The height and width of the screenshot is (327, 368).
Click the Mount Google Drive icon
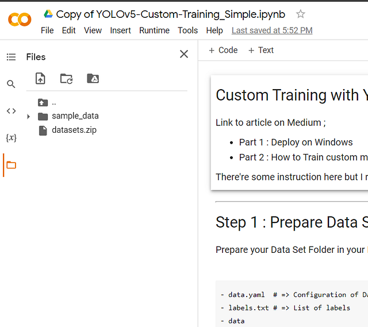(x=93, y=79)
